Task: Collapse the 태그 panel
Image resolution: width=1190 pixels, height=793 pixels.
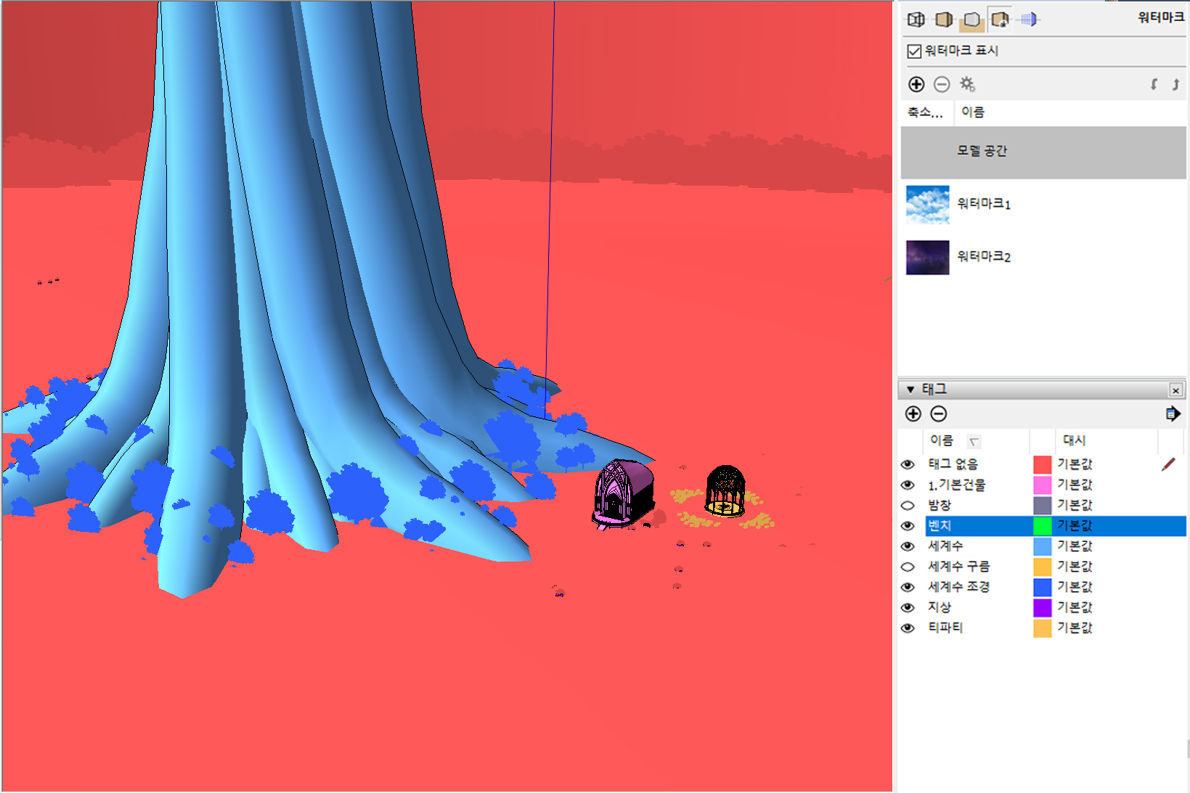Action: [x=910, y=390]
